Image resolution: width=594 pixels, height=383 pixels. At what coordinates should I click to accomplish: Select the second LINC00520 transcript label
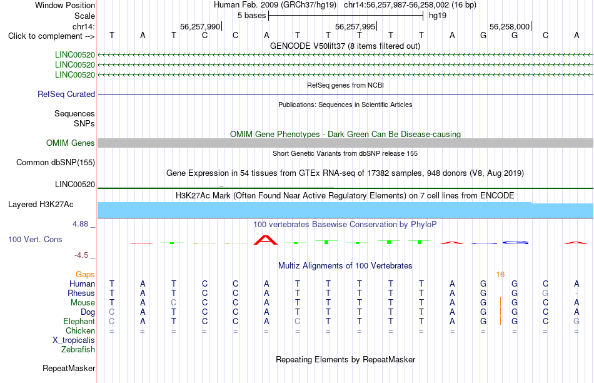[x=75, y=65]
